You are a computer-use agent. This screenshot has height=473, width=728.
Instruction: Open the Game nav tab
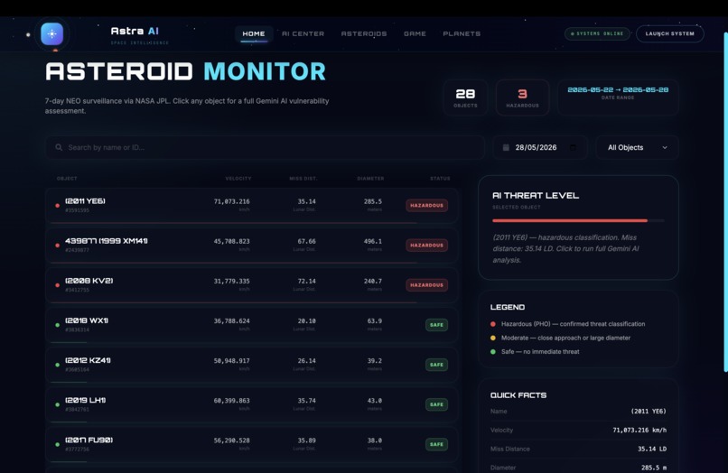pos(415,33)
